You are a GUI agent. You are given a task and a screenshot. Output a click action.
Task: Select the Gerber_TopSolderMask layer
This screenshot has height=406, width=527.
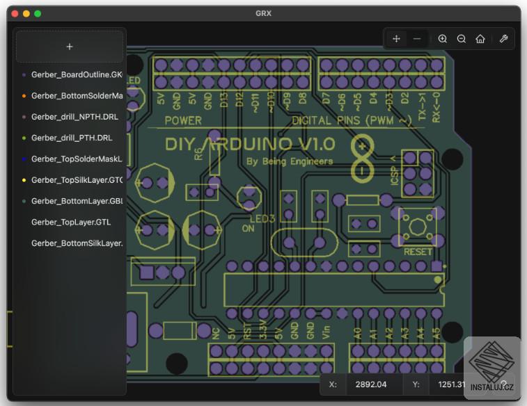[70, 159]
